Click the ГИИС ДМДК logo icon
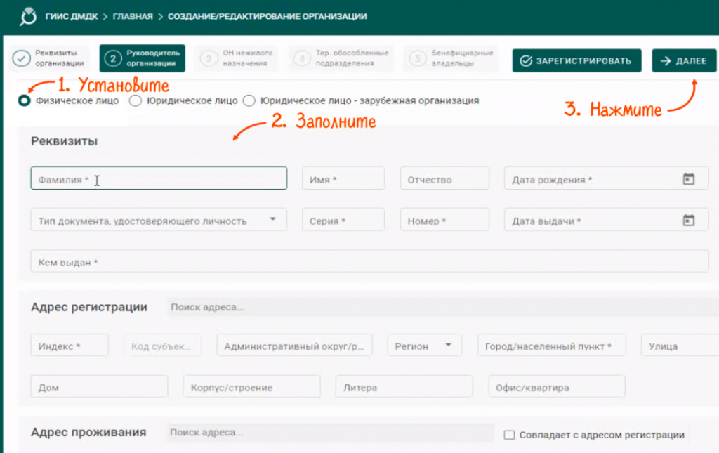The height and width of the screenshot is (453, 719). [29, 16]
